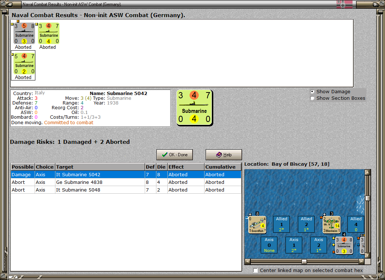Click the Axis 0 None section box
The width and height of the screenshot is (385, 280).
[x=269, y=245]
